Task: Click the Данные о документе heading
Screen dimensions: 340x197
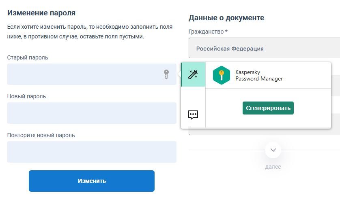Action: 226,18
